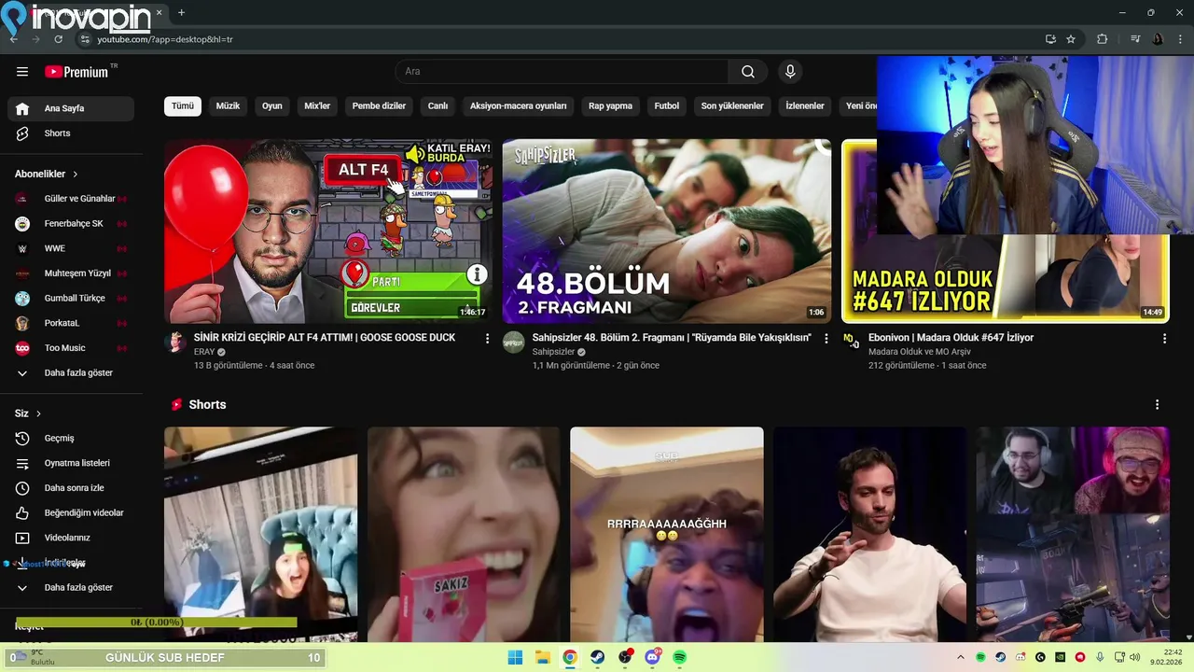Open Oynatma listeleri playlists
This screenshot has width=1194, height=672.
pos(71,463)
